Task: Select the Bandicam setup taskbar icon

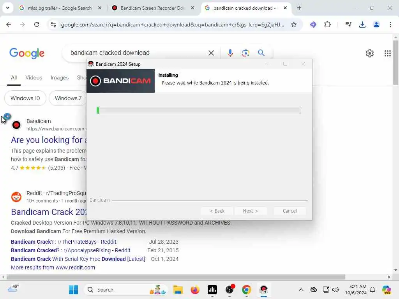Action: 264,290
